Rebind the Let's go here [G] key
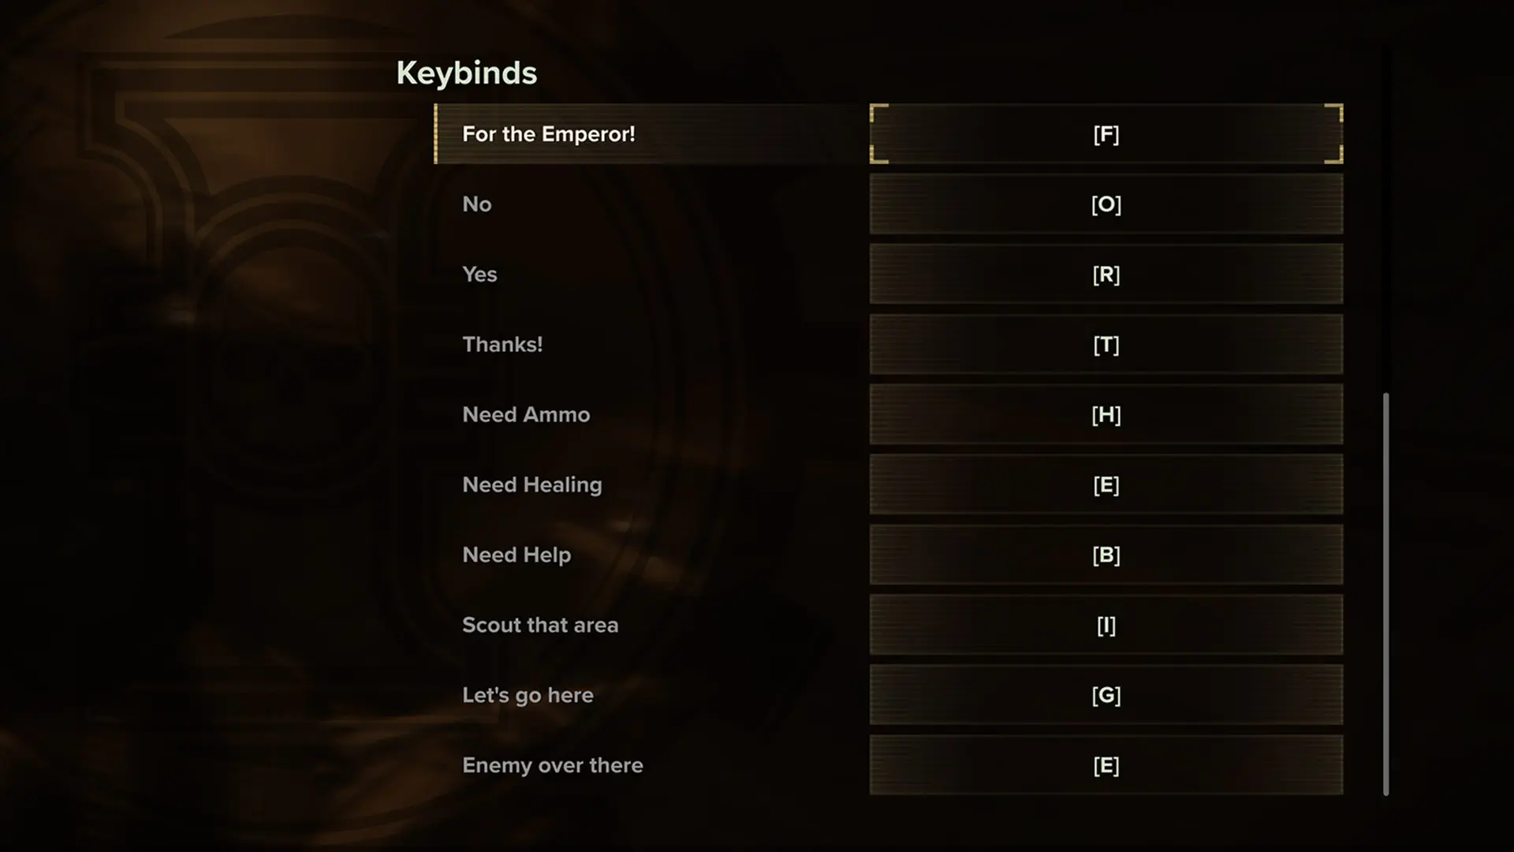This screenshot has width=1514, height=852. [1106, 695]
